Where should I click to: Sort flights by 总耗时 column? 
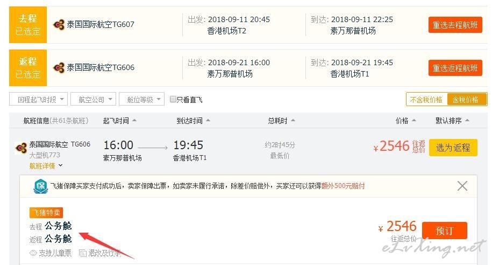[281, 121]
